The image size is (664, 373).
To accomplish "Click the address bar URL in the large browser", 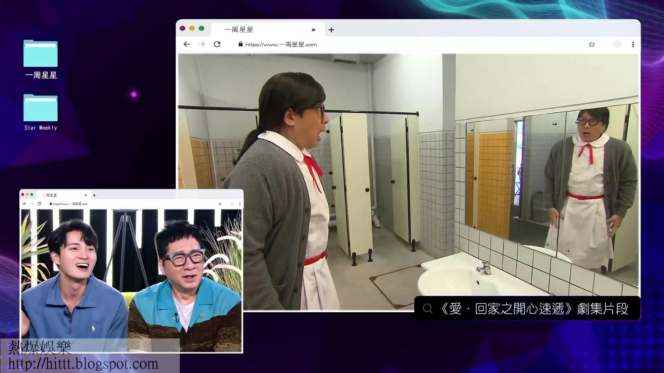I will coord(281,45).
